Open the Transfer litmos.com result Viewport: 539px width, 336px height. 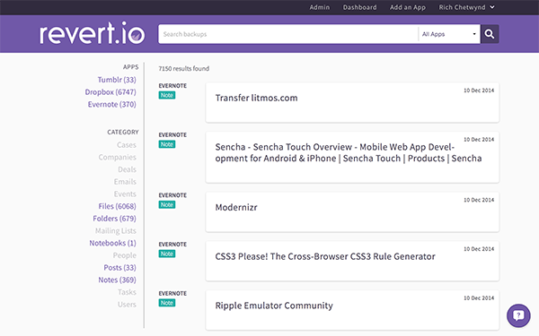pyautogui.click(x=352, y=102)
